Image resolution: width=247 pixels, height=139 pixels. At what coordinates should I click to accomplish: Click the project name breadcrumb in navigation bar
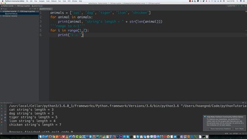click(x=15, y=6)
